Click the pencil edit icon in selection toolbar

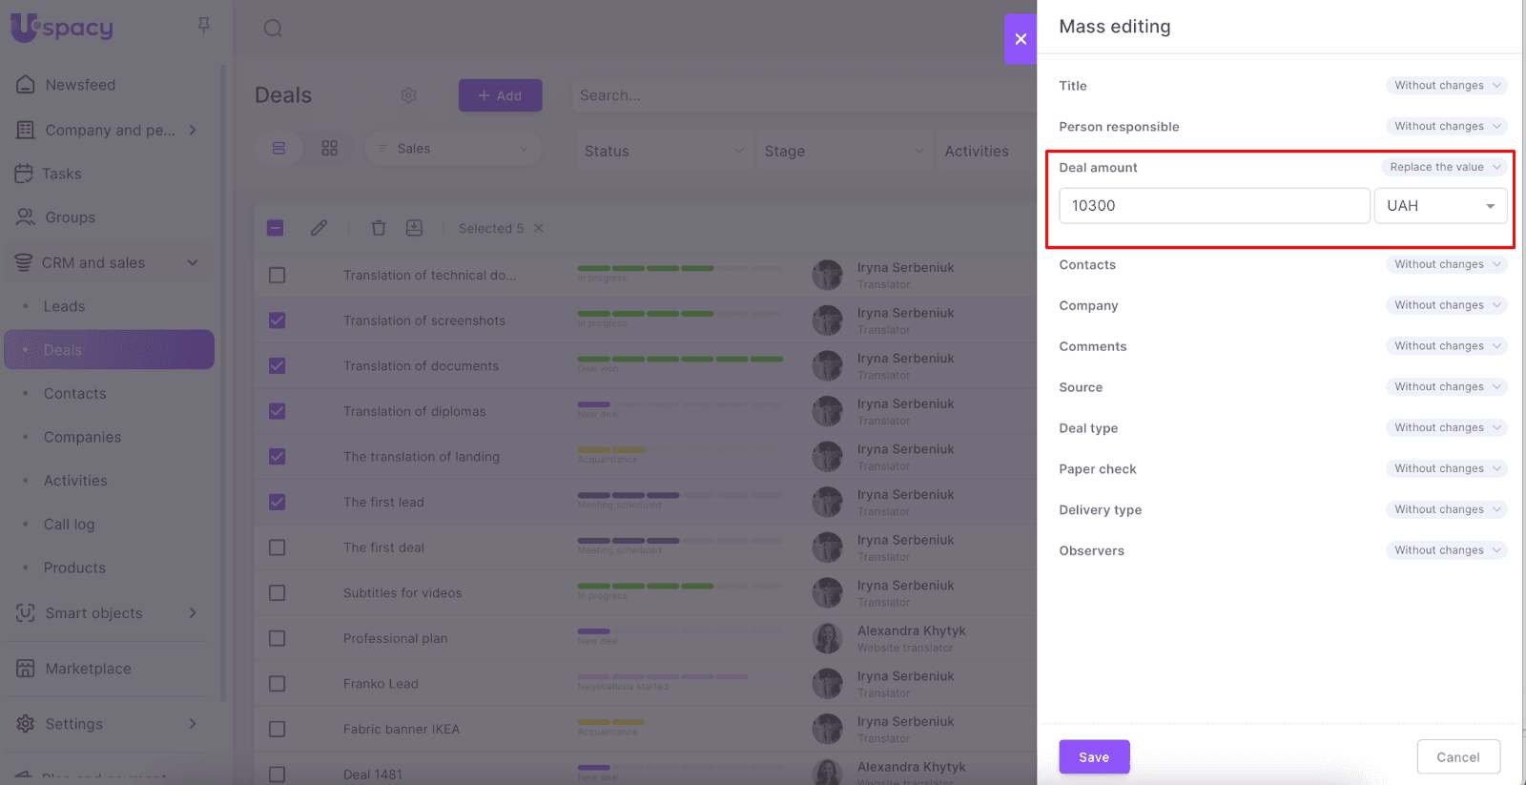319,228
